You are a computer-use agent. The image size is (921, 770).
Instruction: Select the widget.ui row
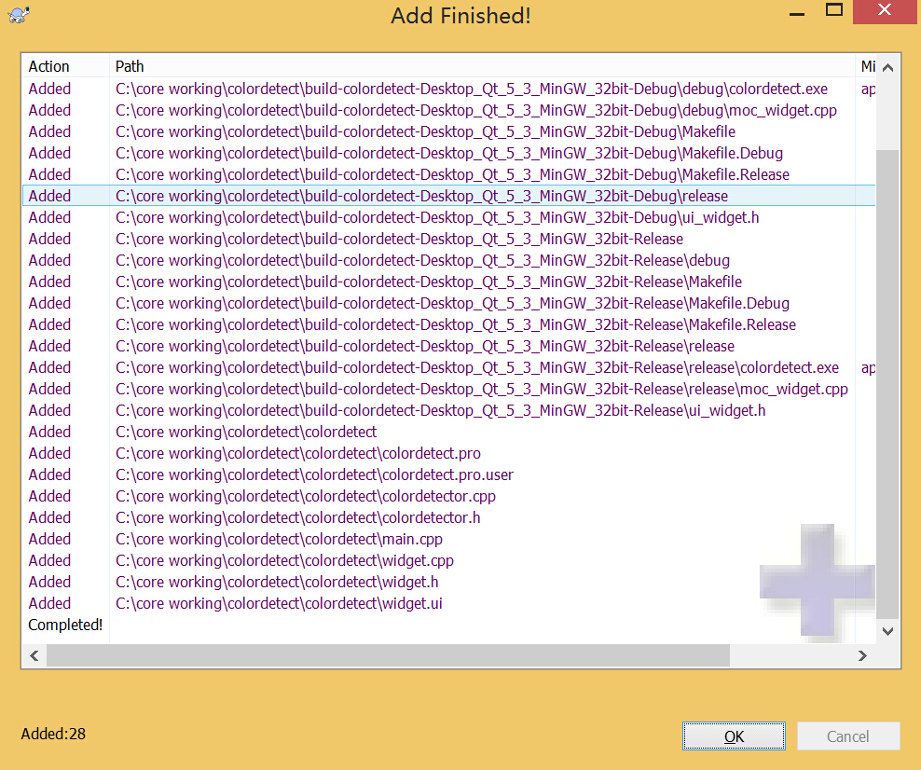point(448,603)
